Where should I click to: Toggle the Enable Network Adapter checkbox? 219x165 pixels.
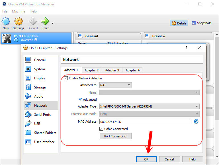66,78
